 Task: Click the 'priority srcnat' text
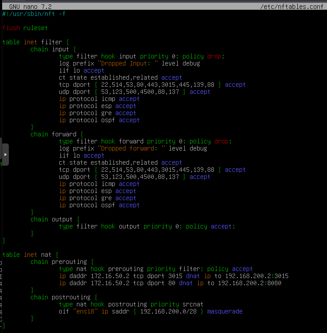click(x=172, y=305)
